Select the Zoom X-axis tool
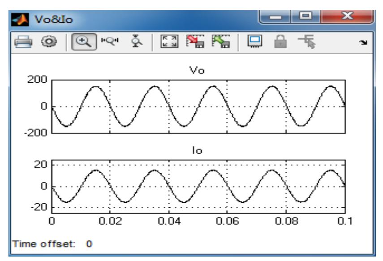Image resolution: width=383 pixels, height=261 pixels. [x=110, y=41]
